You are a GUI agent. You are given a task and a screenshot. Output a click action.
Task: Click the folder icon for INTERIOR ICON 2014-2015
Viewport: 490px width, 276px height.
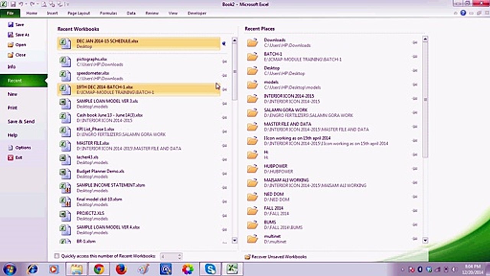pyautogui.click(x=252, y=99)
